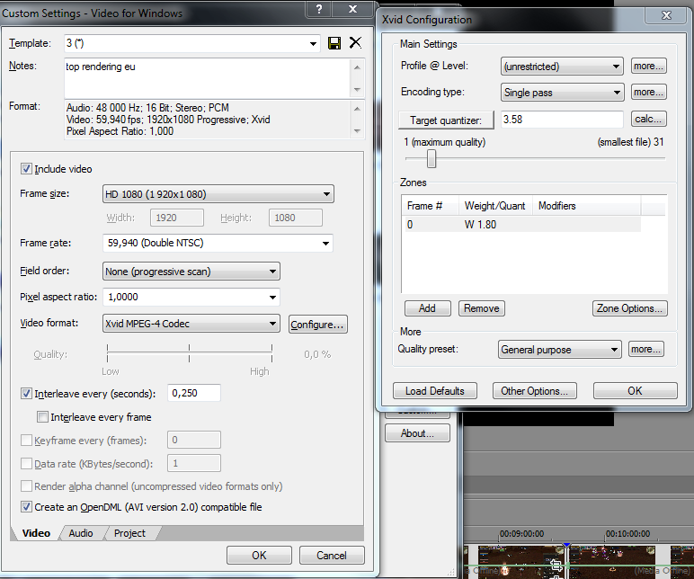Click the more... button beside Quality preset

646,349
